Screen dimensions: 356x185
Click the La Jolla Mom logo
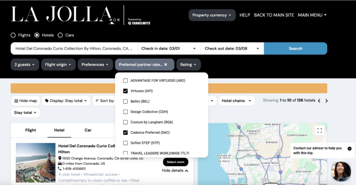[x=65, y=15]
